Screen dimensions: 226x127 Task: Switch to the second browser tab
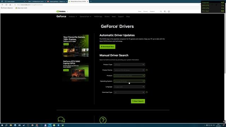pyautogui.click(x=36, y=1)
